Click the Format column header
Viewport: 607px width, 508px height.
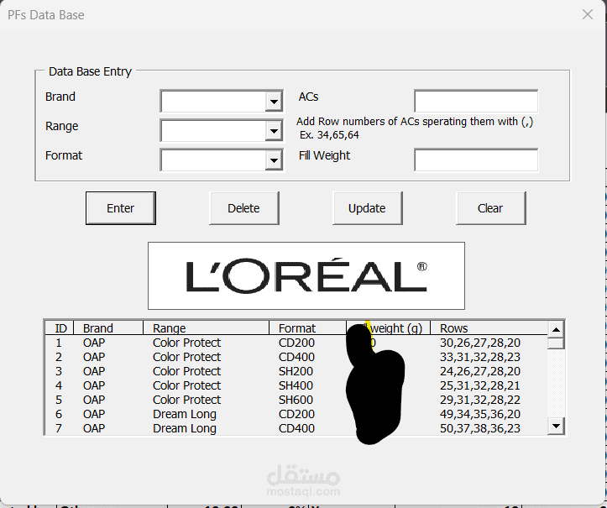click(308, 328)
